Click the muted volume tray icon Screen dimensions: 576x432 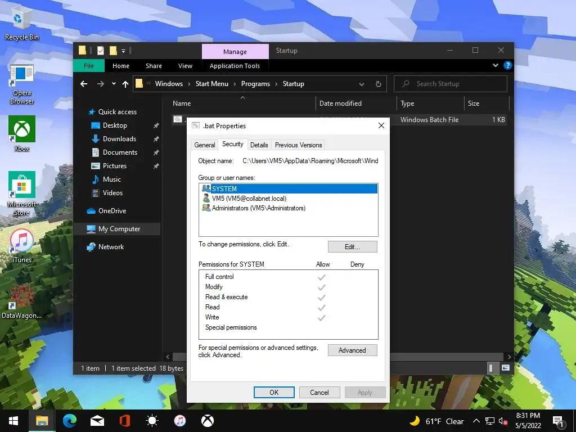(503, 421)
